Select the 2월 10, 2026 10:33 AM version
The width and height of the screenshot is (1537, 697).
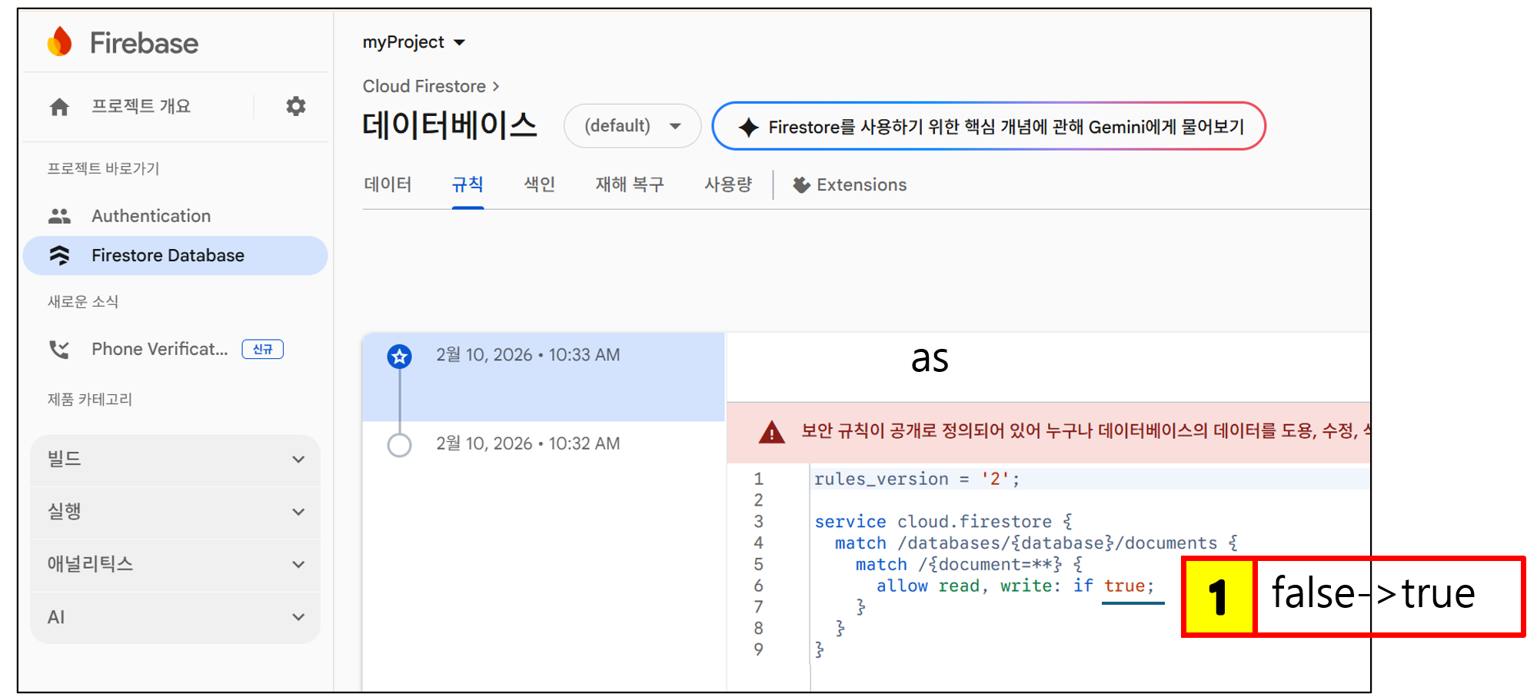coord(544,377)
